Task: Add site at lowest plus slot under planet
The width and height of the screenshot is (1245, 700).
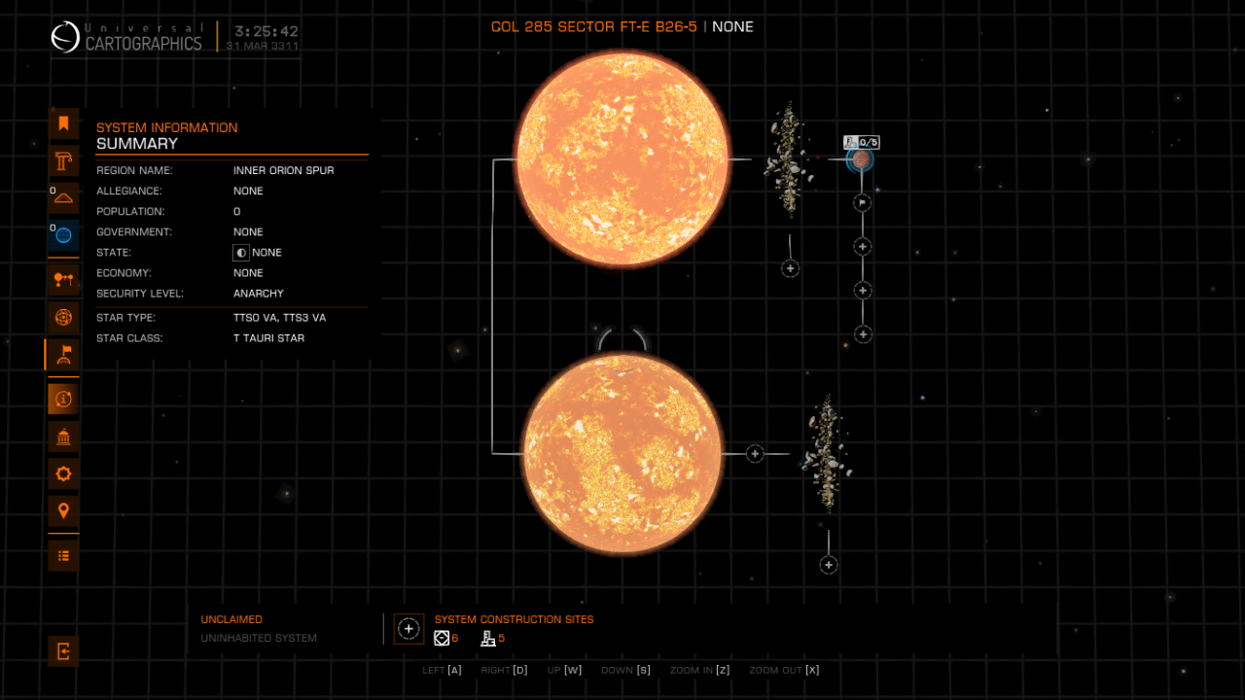Action: (x=862, y=334)
